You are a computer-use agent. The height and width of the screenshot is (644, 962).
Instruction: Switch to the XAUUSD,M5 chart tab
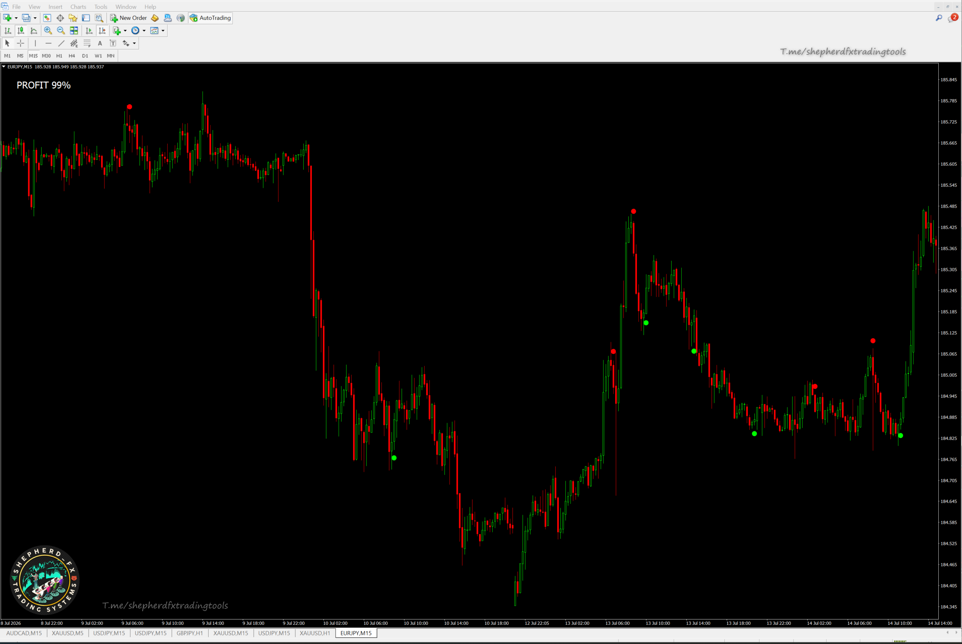coord(67,633)
